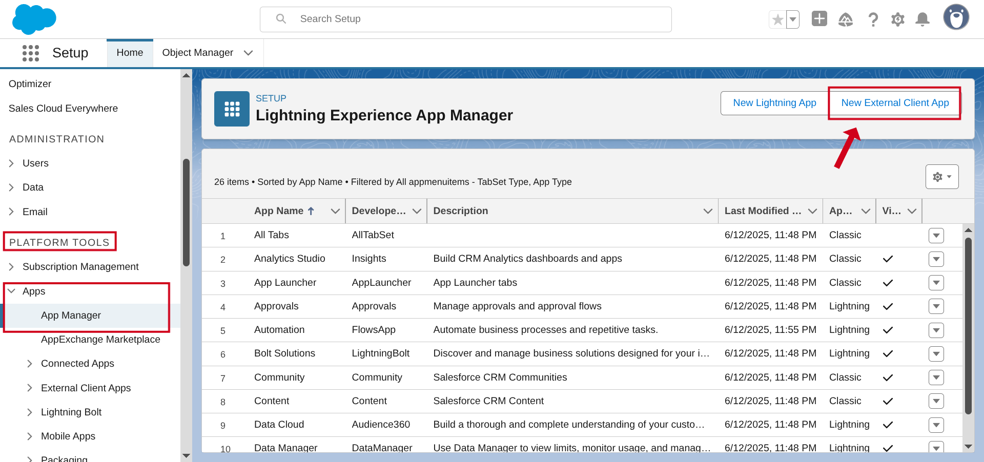This screenshot has height=462, width=984.
Task: Click the 6/12/2025, 11:55 PM date cell
Action: coord(770,330)
